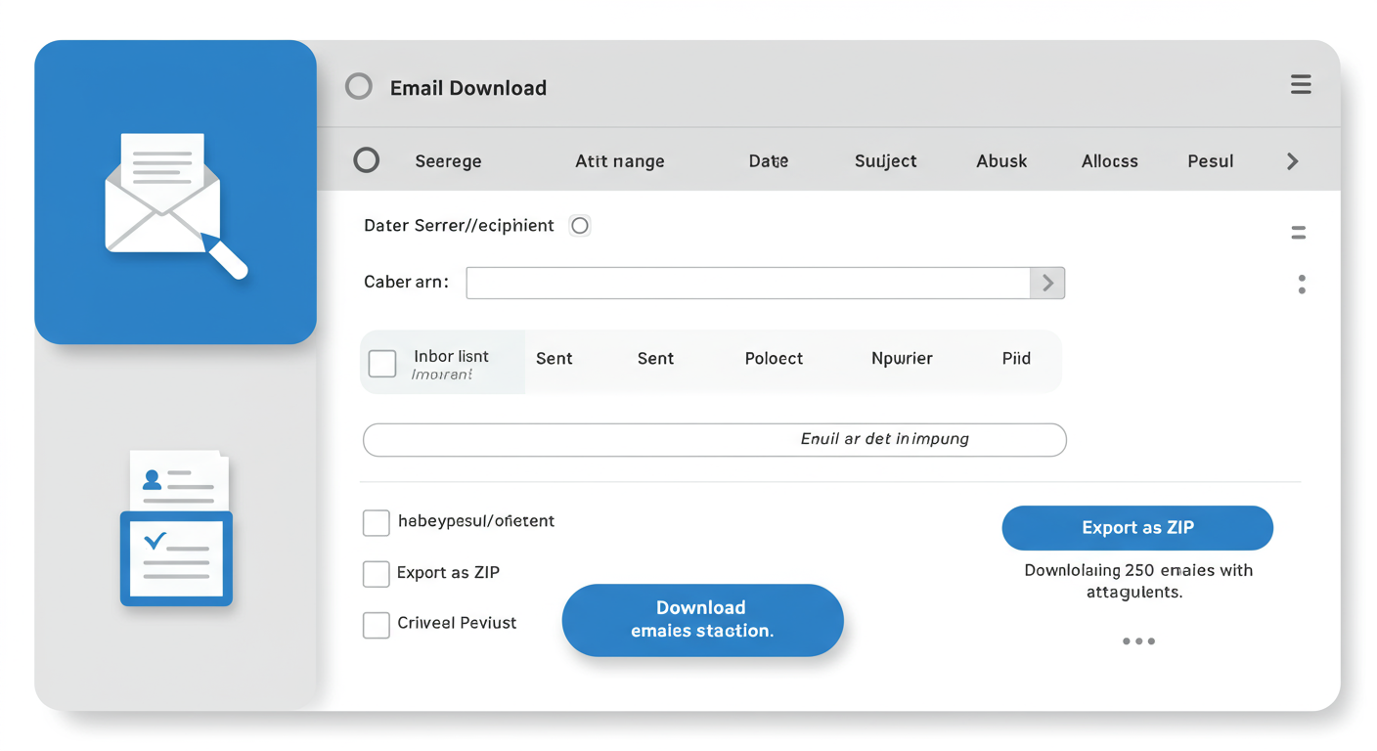Enable the Export as ZIP checkbox

click(377, 574)
